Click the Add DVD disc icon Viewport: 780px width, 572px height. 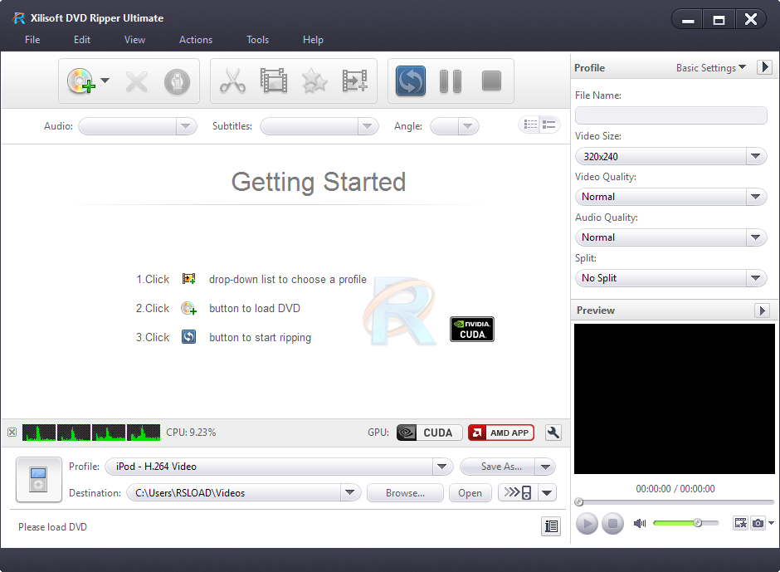tap(80, 81)
